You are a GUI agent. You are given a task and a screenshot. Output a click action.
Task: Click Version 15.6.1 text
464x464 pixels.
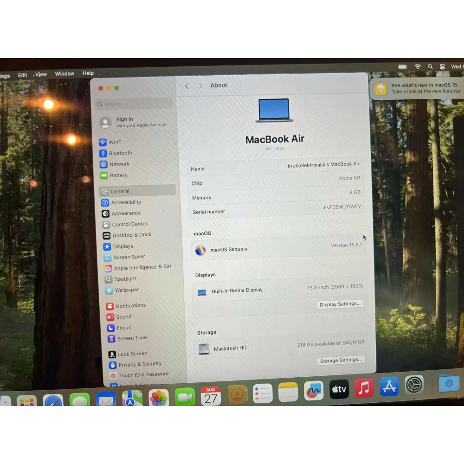[x=346, y=245]
